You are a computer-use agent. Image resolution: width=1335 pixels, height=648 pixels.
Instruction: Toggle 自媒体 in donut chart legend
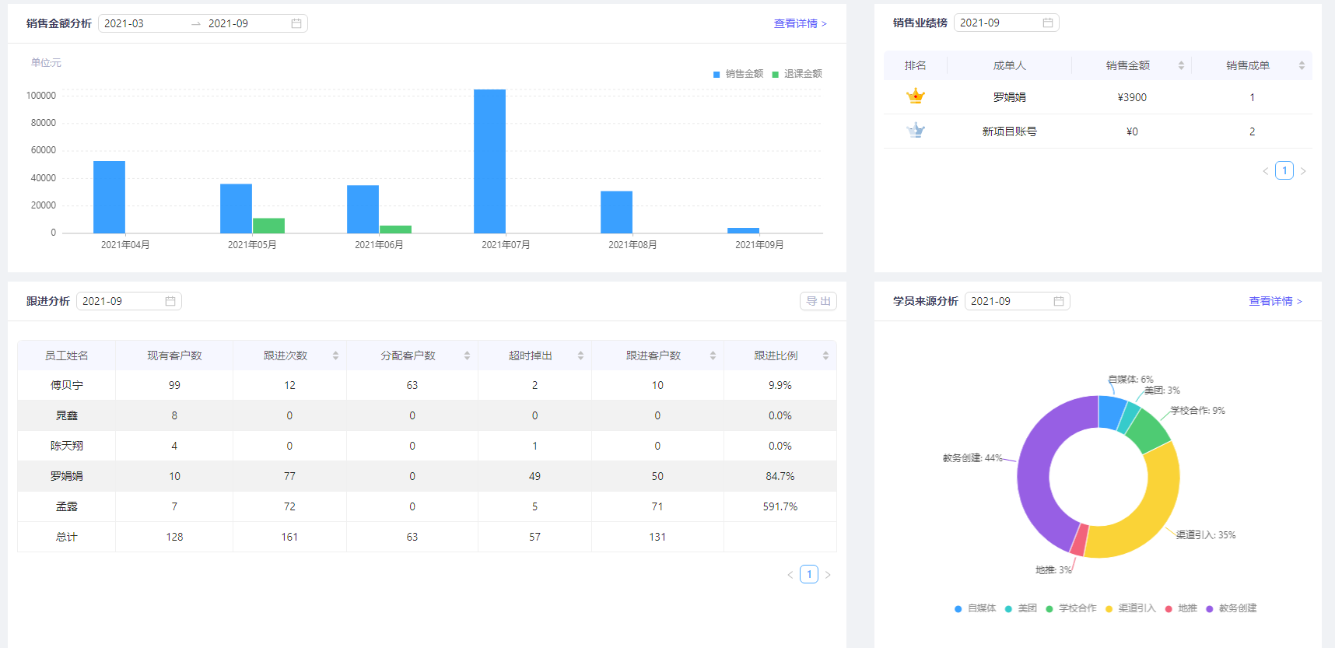click(975, 608)
